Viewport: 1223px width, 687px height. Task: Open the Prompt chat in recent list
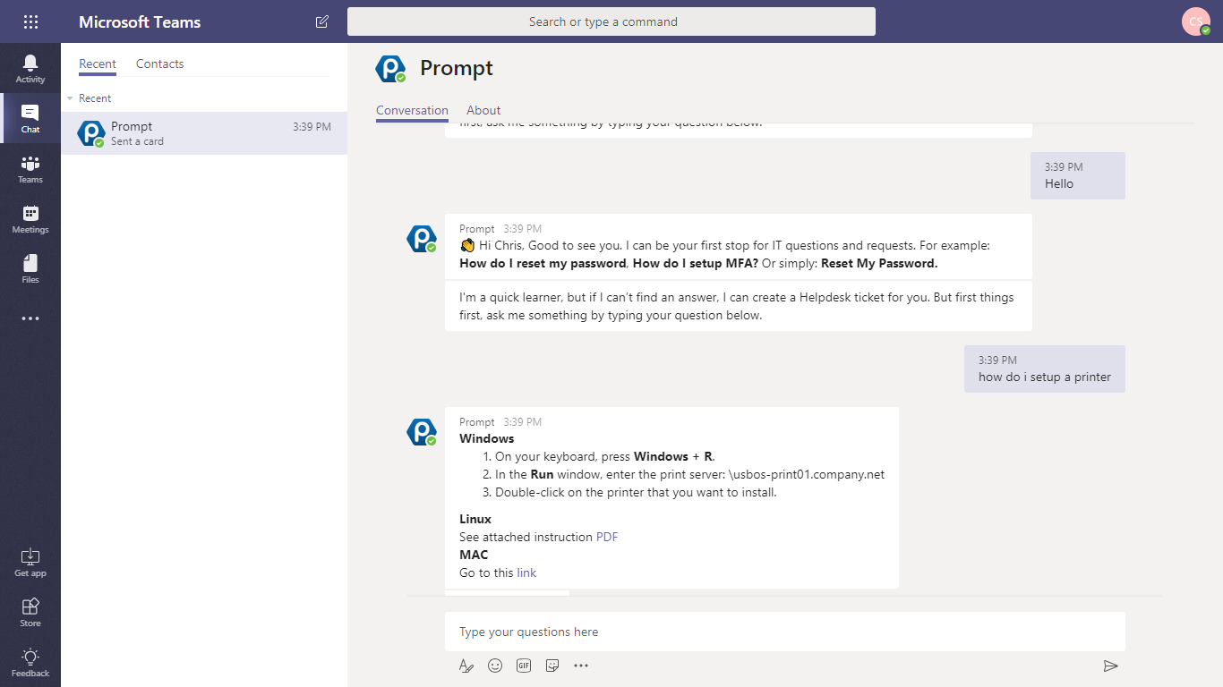pyautogui.click(x=204, y=133)
